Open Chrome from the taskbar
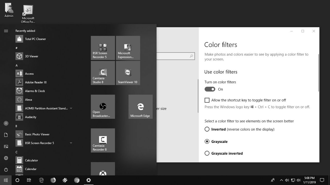This screenshot has width=330, height=185. [x=77, y=180]
